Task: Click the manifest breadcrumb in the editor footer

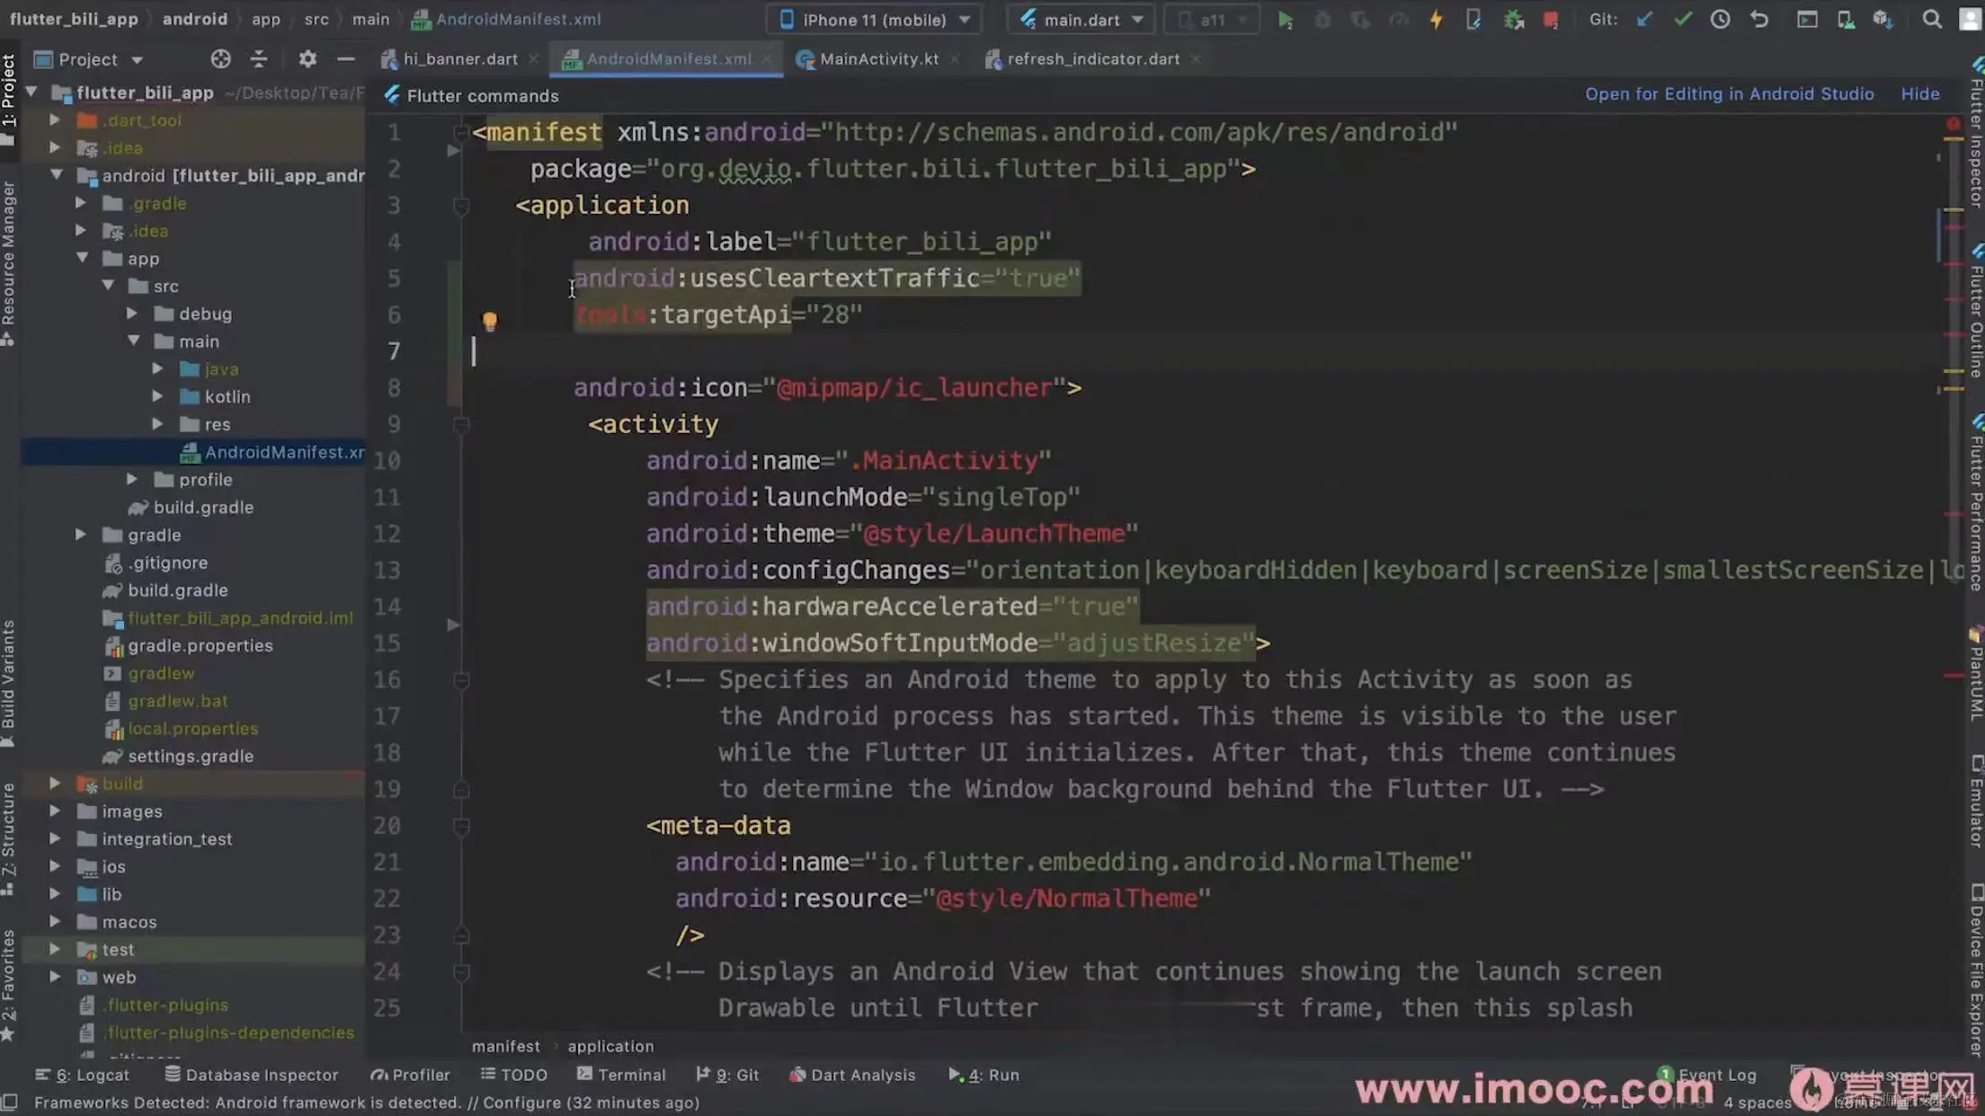Action: 506,1046
